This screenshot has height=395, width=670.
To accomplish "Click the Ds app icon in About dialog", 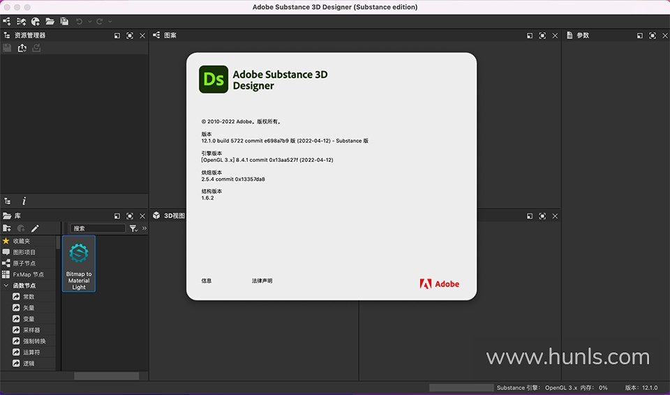I will pyautogui.click(x=214, y=80).
